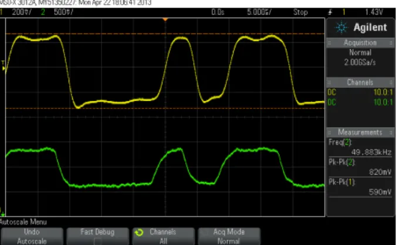Select the Pk-Pk(1) measurement readout
Image resolution: width=399 pixels, height=245 pixels.
point(360,187)
